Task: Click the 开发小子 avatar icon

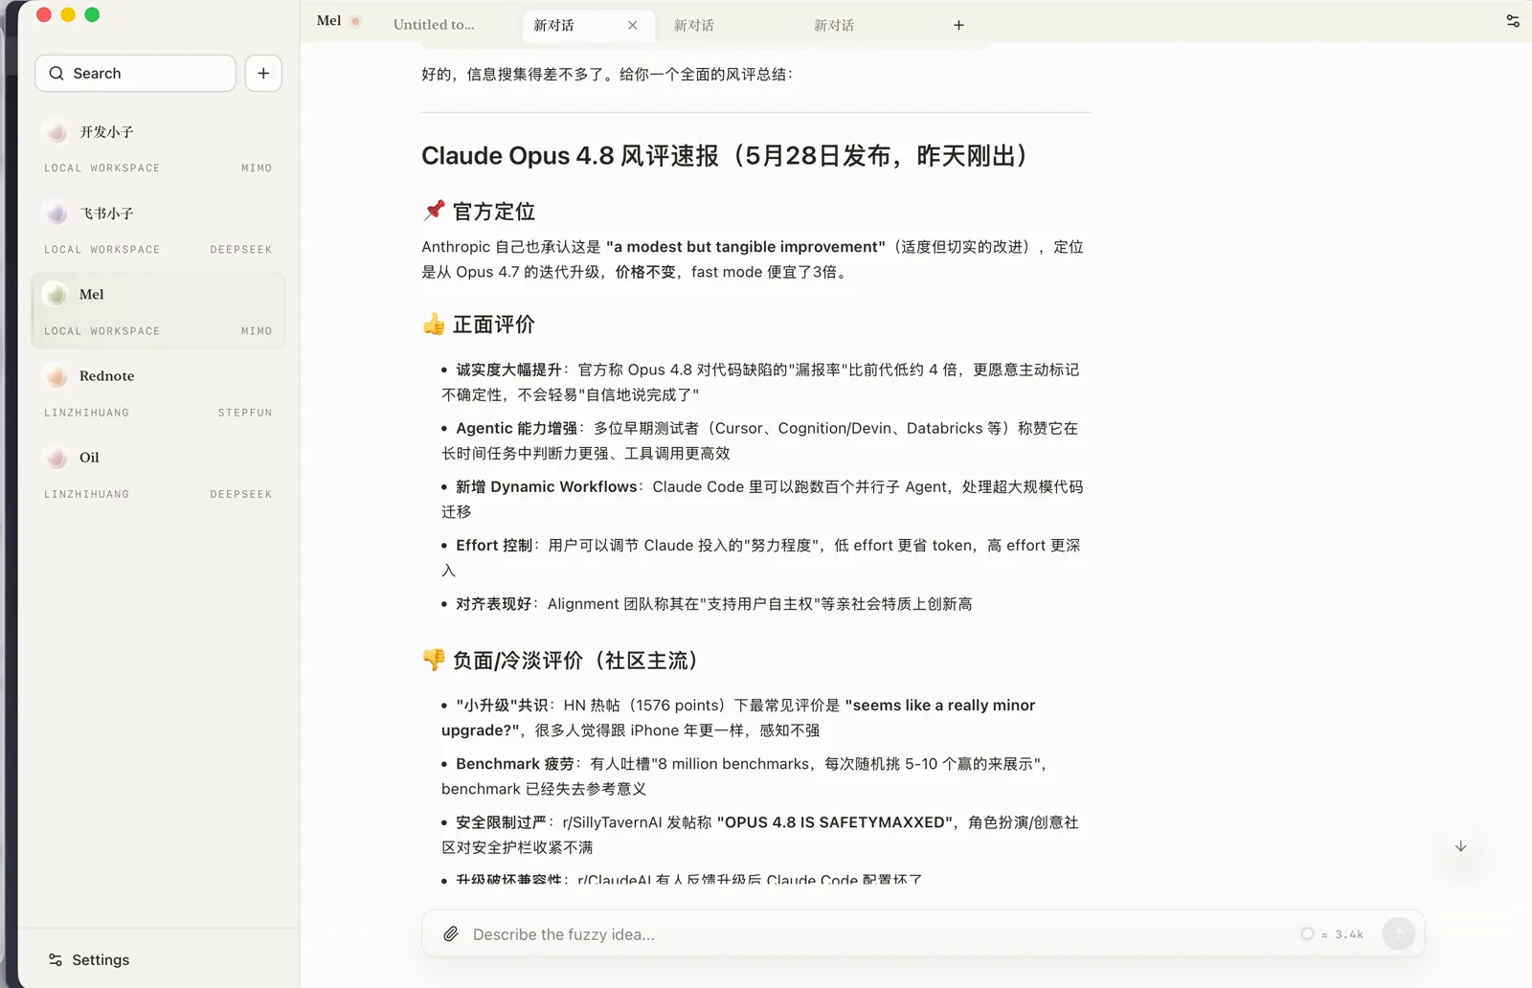Action: pyautogui.click(x=56, y=132)
